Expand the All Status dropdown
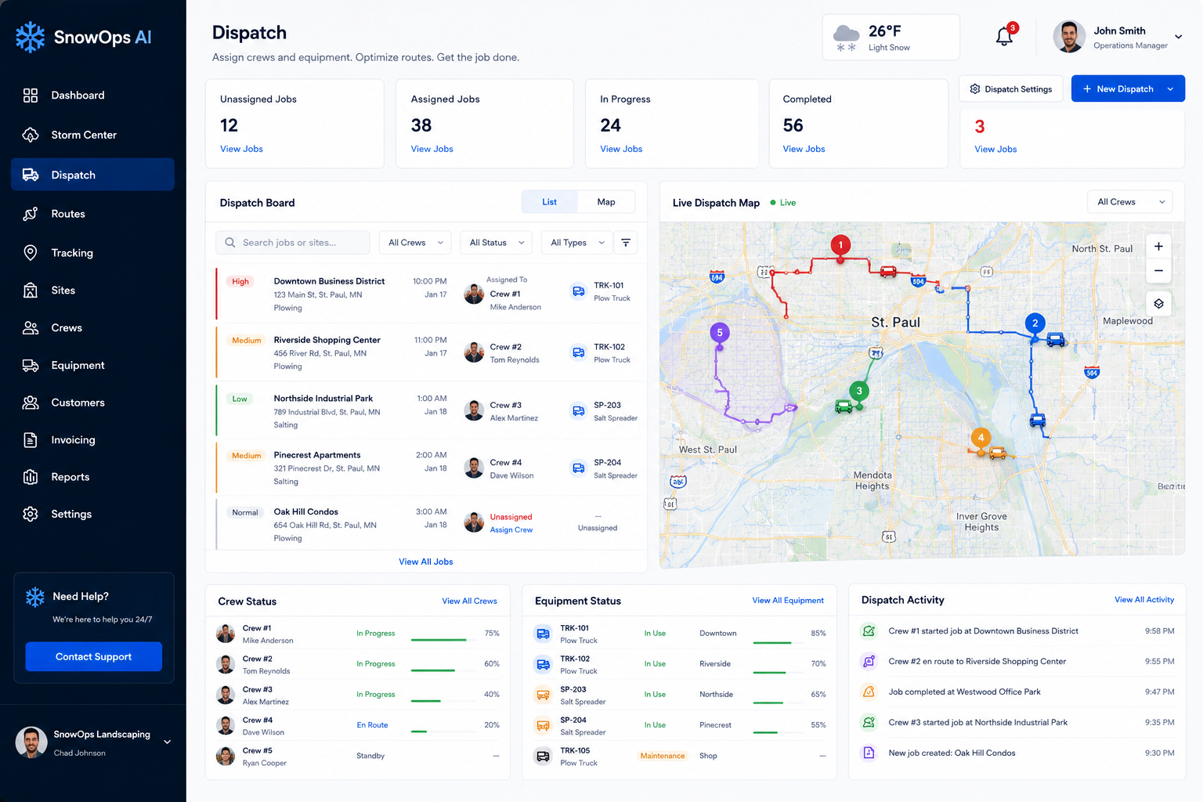1203x802 pixels. (x=497, y=243)
